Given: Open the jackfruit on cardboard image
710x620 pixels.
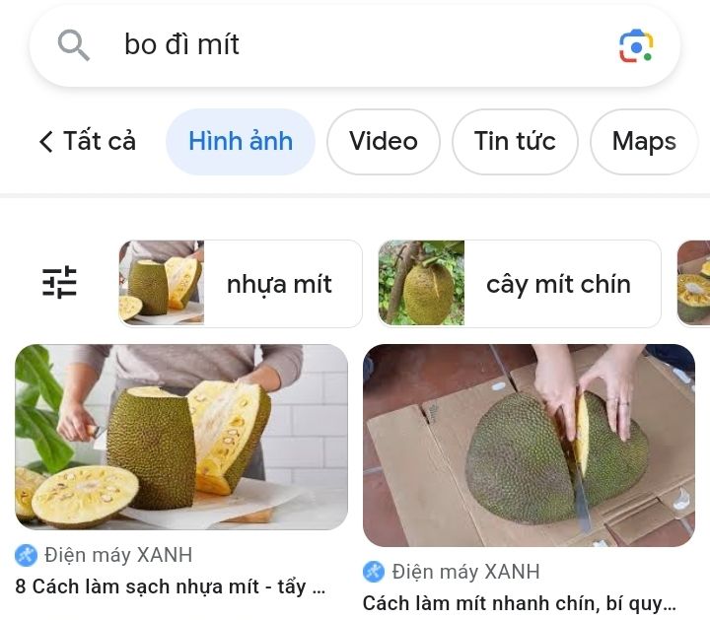Looking at the screenshot, I should tap(529, 446).
